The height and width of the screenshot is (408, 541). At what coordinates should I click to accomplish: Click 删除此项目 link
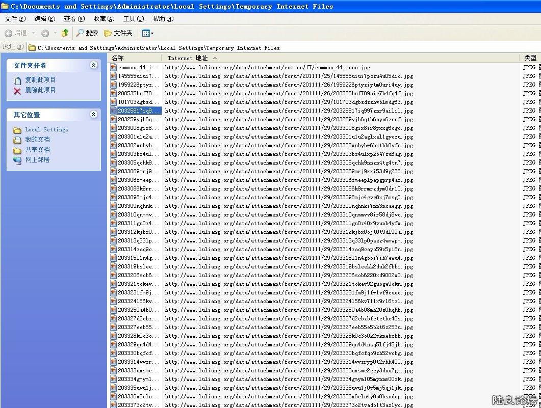click(x=40, y=90)
